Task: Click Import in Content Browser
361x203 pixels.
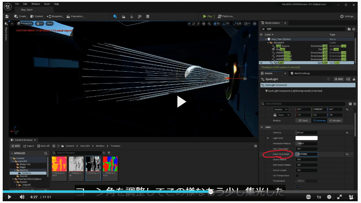Action: coord(29,146)
